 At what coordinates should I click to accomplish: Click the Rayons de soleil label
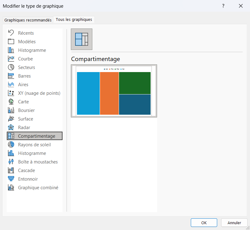(34, 145)
